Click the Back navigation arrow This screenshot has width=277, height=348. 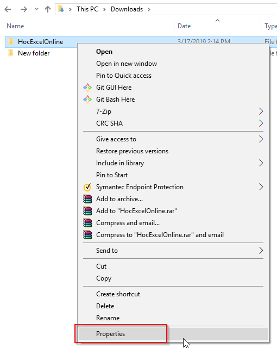pos(8,9)
